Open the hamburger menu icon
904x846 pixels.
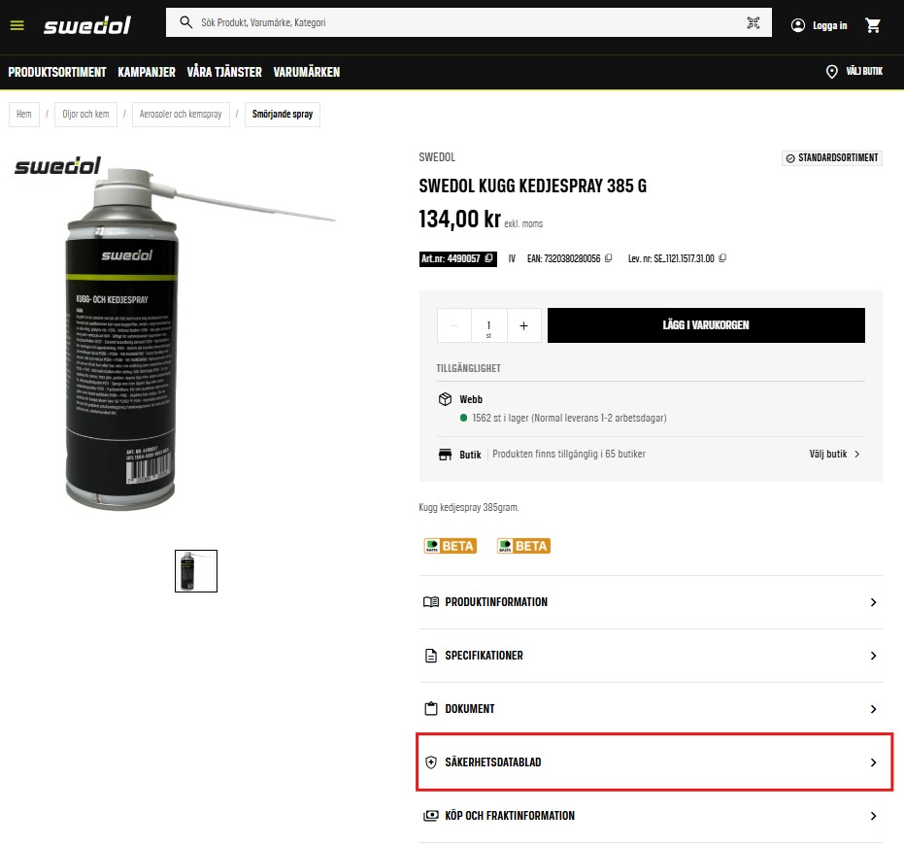tap(17, 25)
